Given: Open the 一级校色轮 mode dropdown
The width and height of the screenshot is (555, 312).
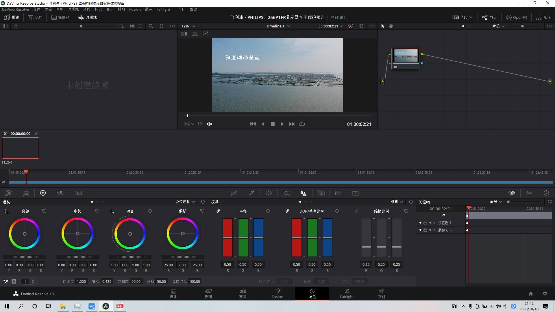Looking at the screenshot, I should coord(183,202).
